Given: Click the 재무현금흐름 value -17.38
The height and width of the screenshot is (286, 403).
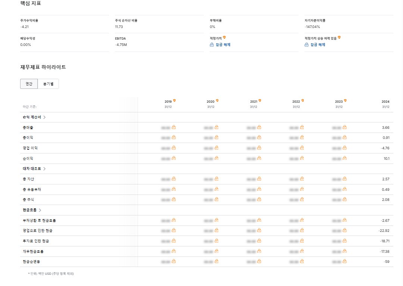Looking at the screenshot, I should click(x=384, y=252).
